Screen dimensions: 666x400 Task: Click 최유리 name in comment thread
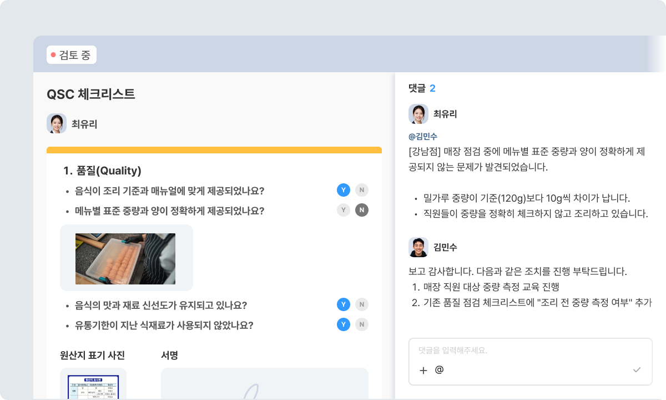click(445, 114)
